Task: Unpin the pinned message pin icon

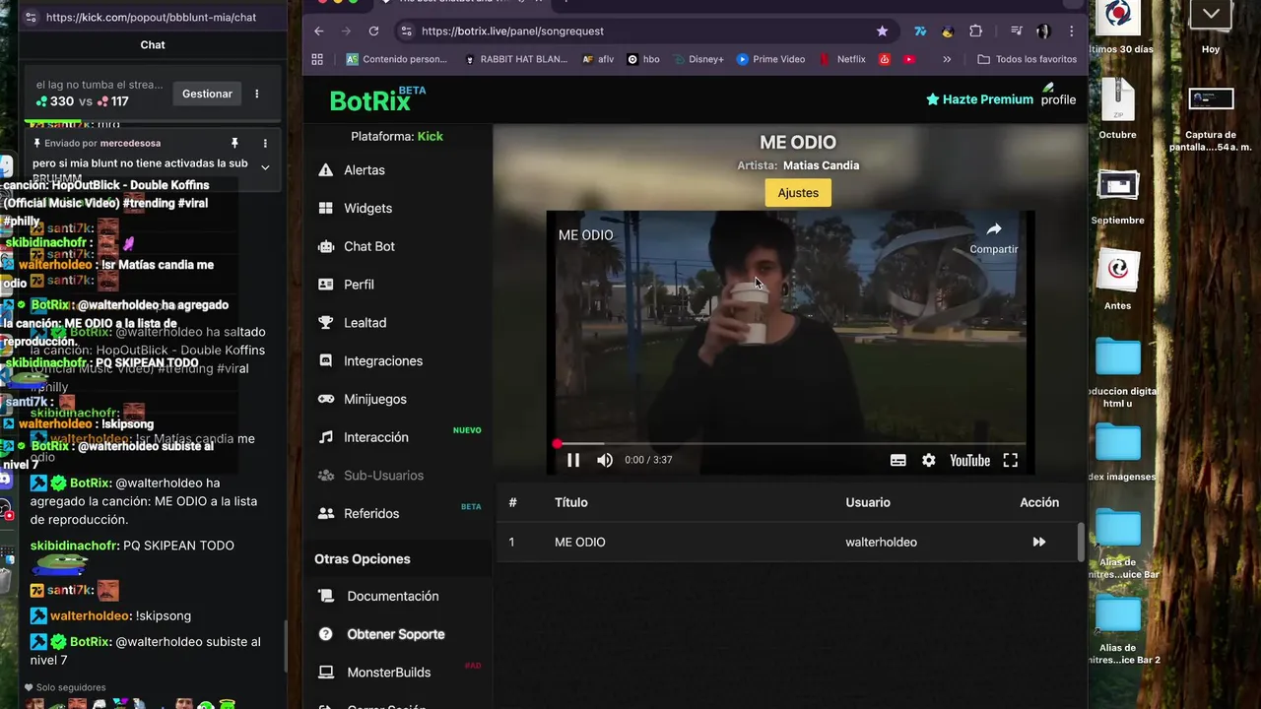Action: [234, 143]
